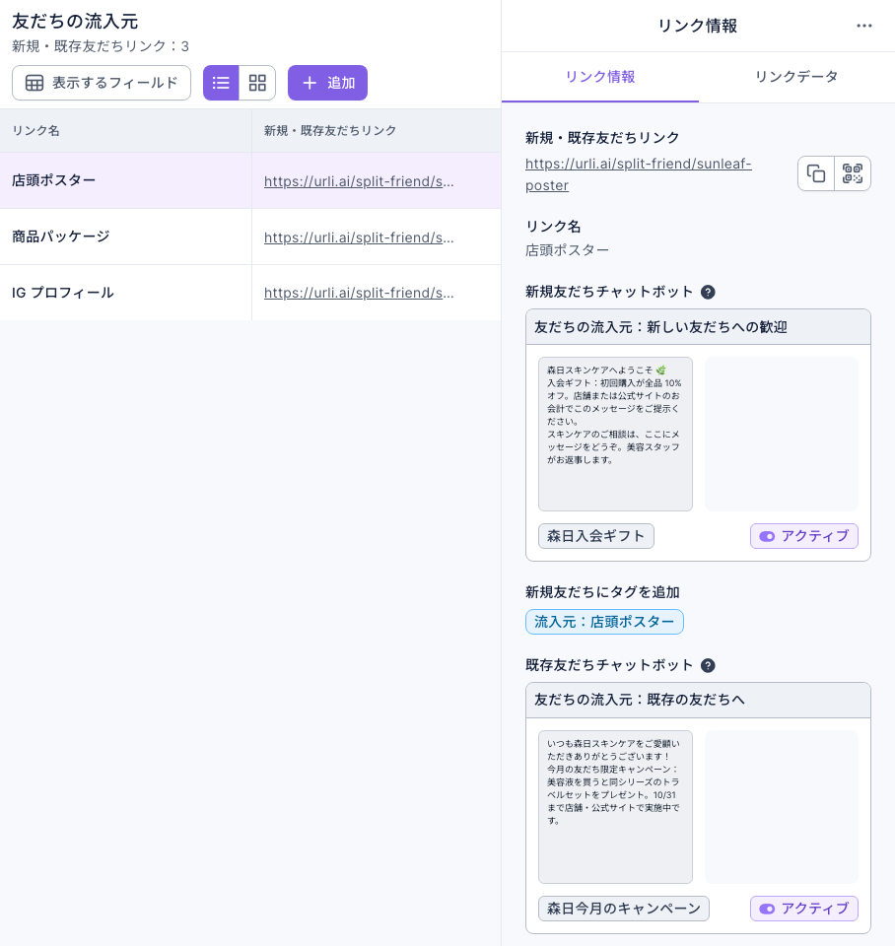Click the リンク名 column header
The width and height of the screenshot is (895, 946).
coord(125,131)
